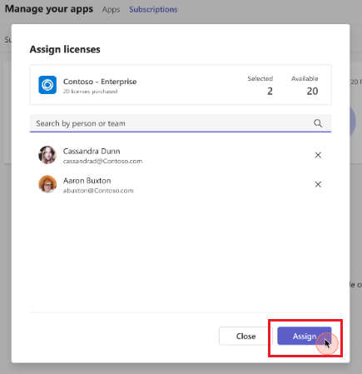362x374 pixels.
Task: Click the Contoso - Enterprise title
Action: pos(100,82)
